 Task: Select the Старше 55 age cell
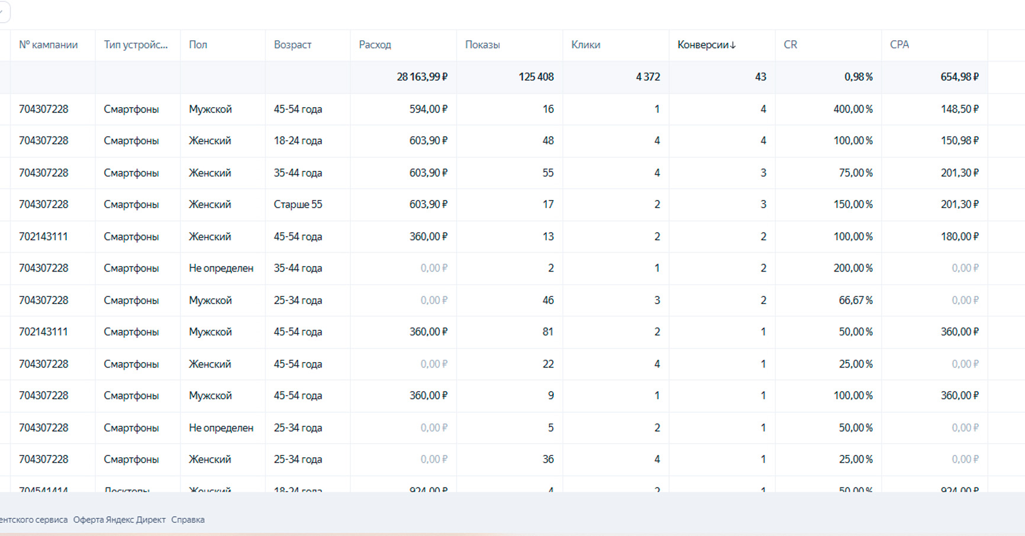(x=298, y=205)
